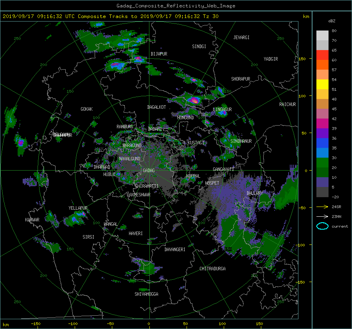Select the yellow 51 dBZ color swatch
352x329 pixels.
click(x=322, y=84)
